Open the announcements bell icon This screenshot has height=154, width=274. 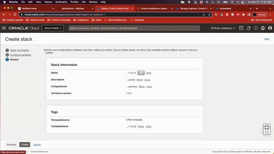(248, 28)
